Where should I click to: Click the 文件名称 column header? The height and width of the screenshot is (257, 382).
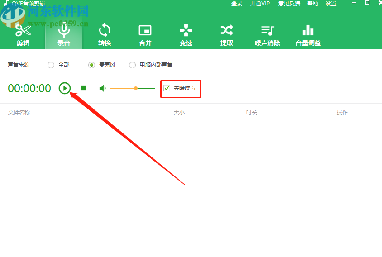(x=19, y=113)
